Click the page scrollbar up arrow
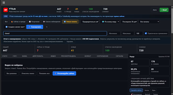This screenshot has height=95, width=173. point(172,7)
